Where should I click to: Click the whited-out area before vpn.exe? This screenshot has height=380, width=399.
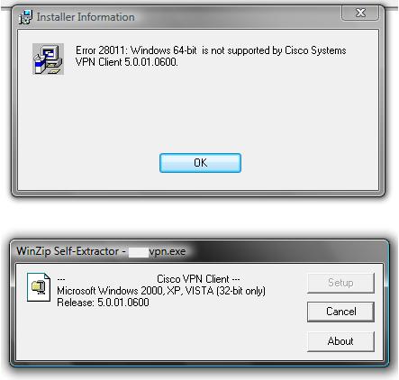click(139, 252)
